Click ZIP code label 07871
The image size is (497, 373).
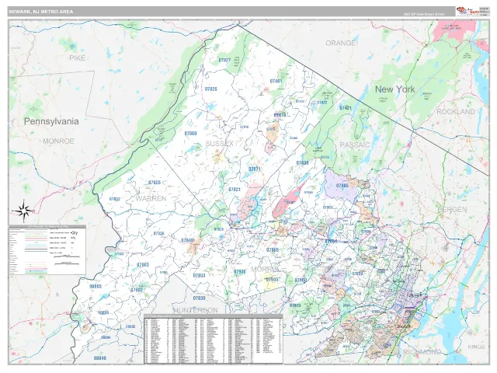255,169
